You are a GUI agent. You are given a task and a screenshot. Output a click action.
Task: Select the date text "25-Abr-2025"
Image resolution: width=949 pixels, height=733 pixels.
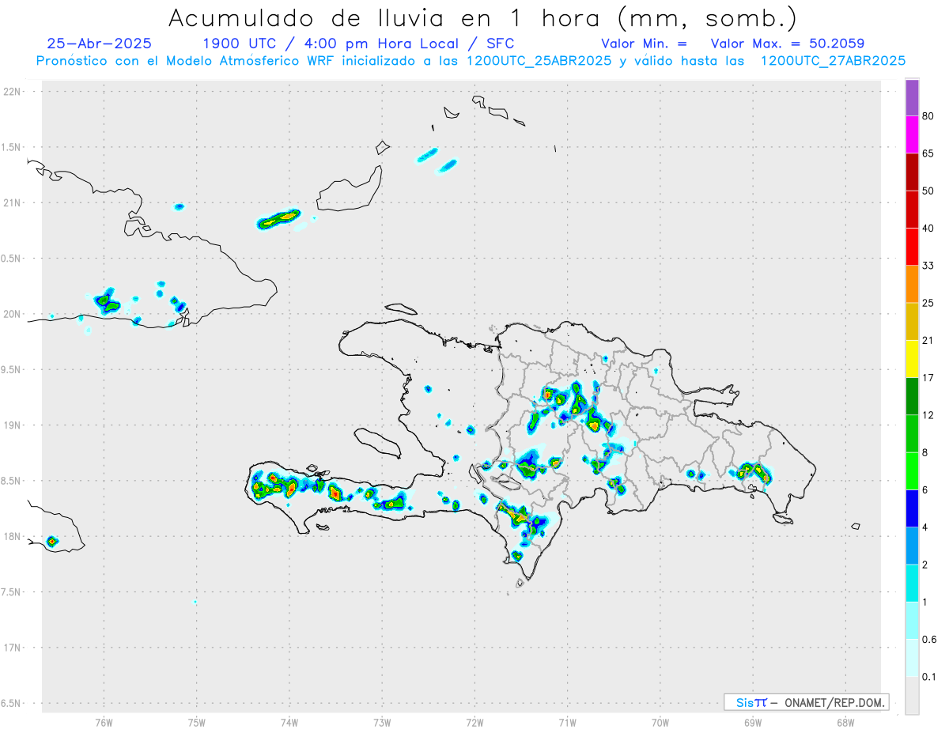[x=100, y=43]
